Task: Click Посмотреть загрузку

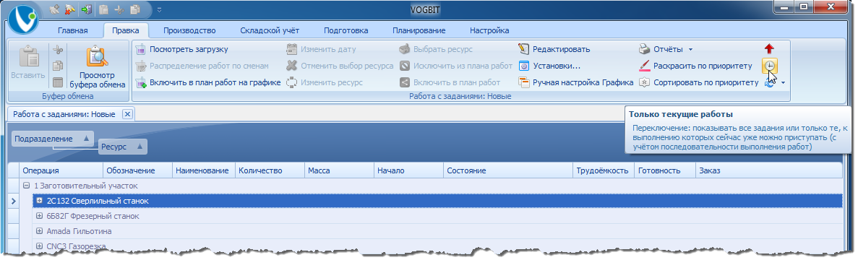Action: click(x=181, y=49)
